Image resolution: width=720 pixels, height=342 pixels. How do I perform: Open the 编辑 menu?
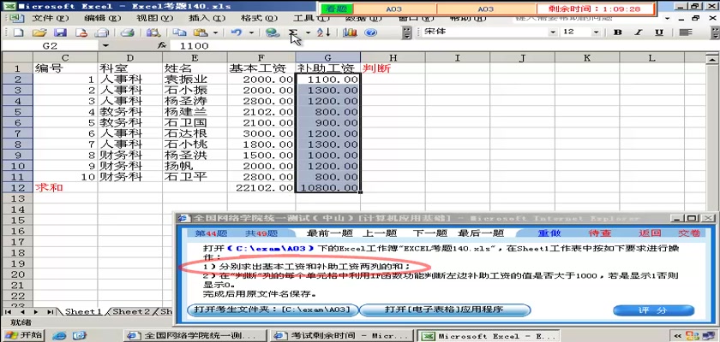[x=102, y=18]
